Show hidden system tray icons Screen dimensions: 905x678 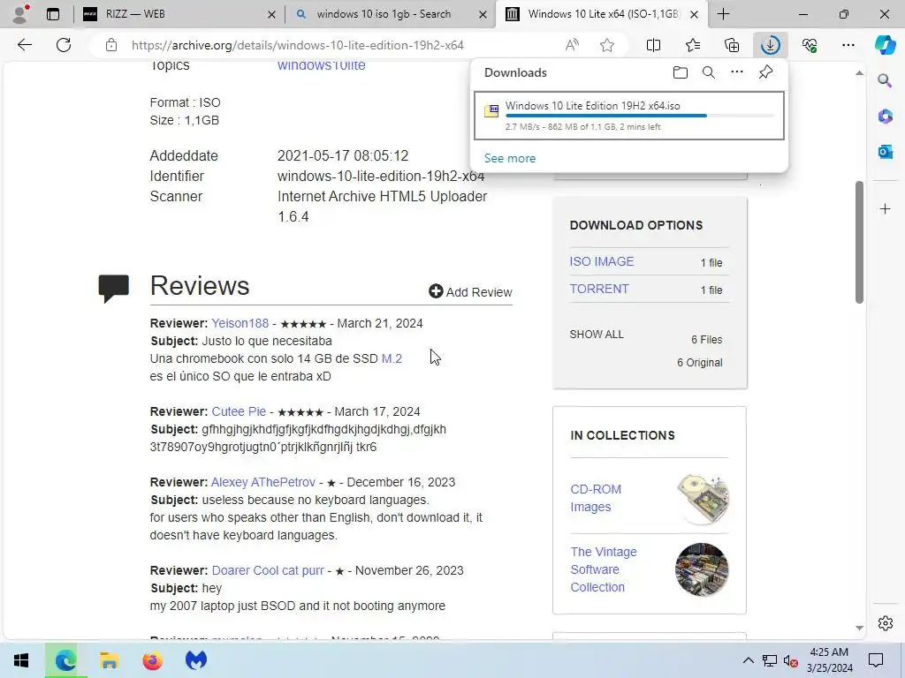(x=748, y=660)
